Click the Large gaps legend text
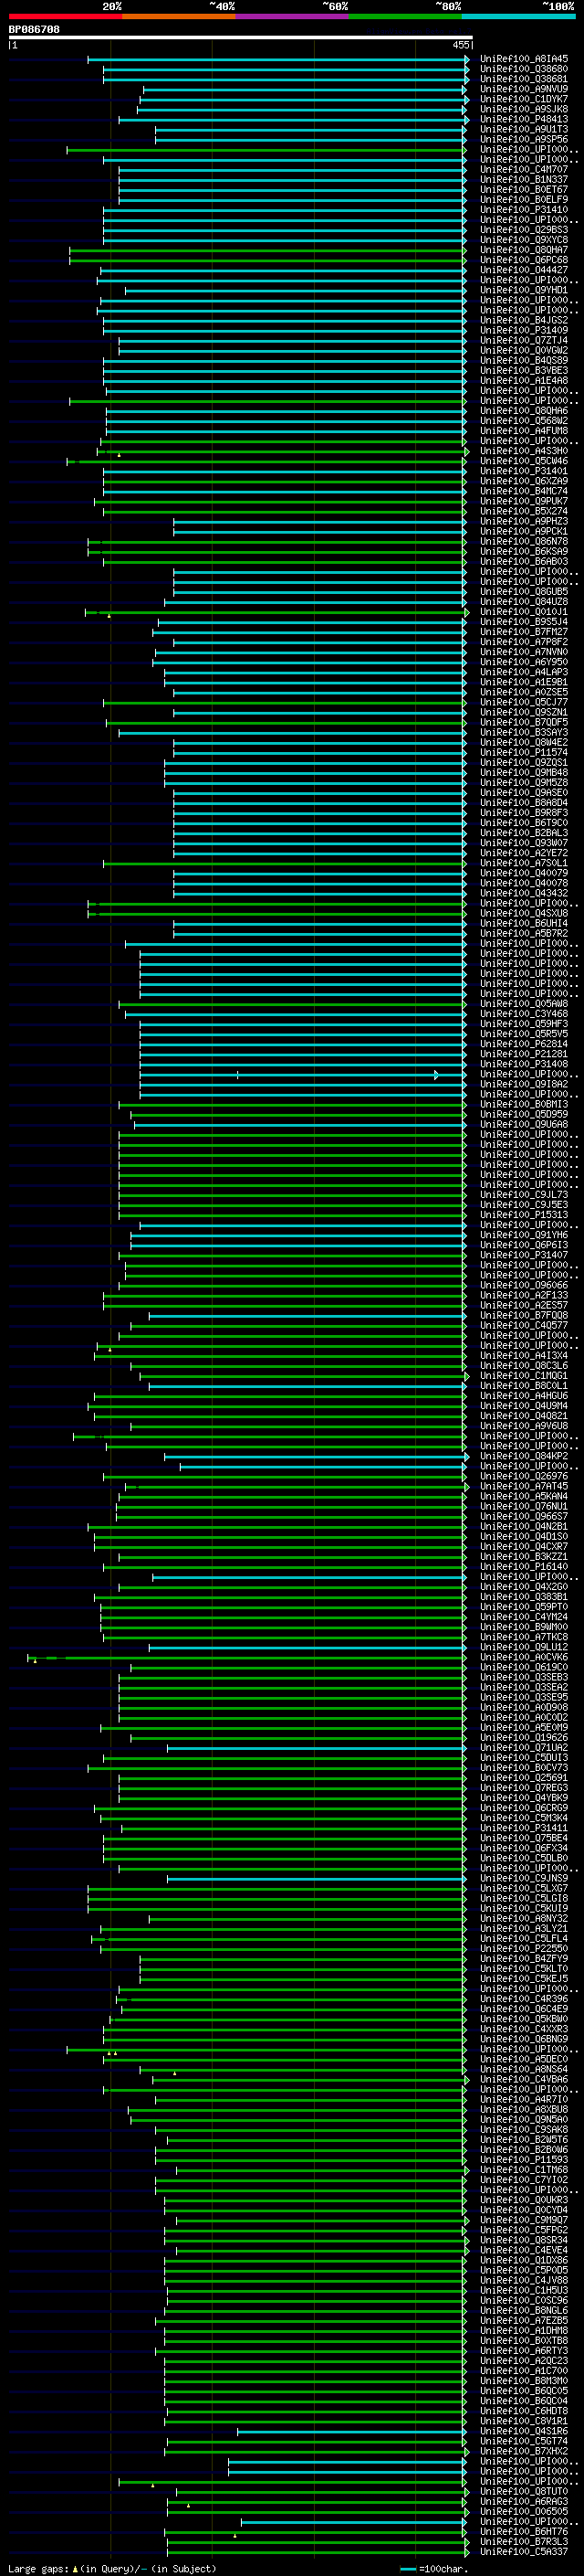Screen dimensions: 584x2576 pyautogui.click(x=110, y=2568)
